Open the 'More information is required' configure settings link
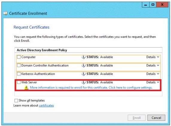 click(x=91, y=88)
